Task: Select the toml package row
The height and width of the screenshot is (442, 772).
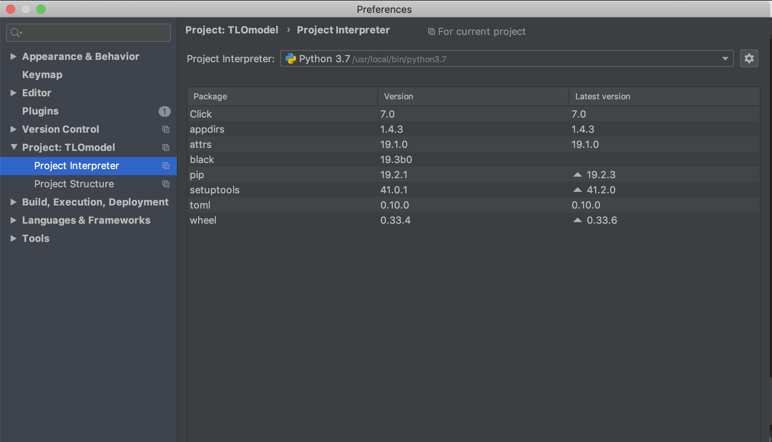Action: 474,205
